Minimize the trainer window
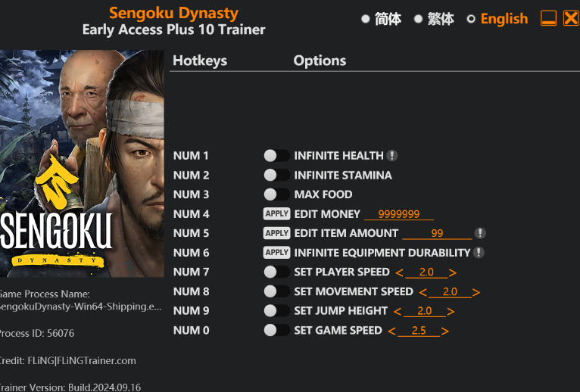This screenshot has width=580, height=392. 549,18
